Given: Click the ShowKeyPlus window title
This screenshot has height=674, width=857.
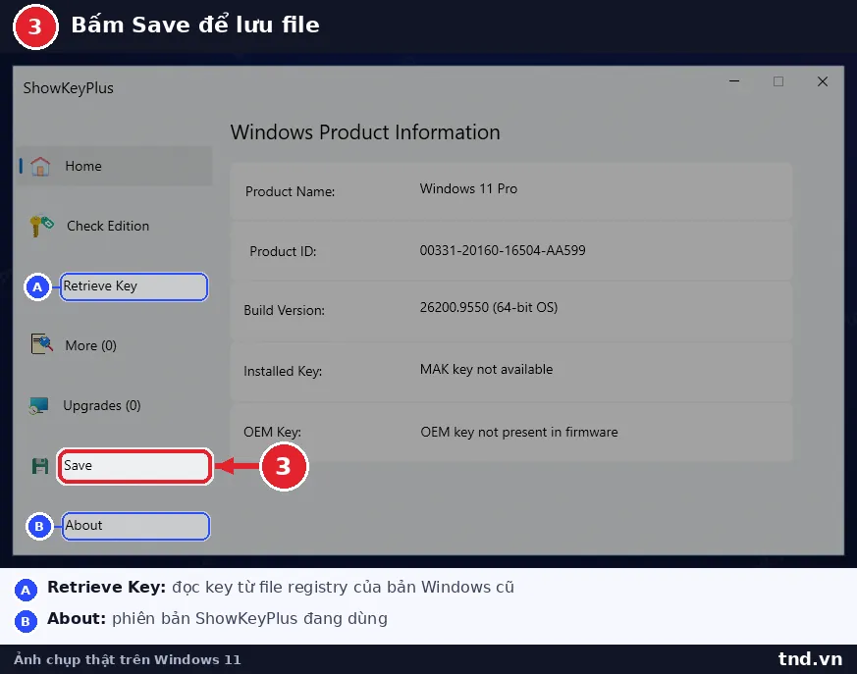Looking at the screenshot, I should click(69, 88).
